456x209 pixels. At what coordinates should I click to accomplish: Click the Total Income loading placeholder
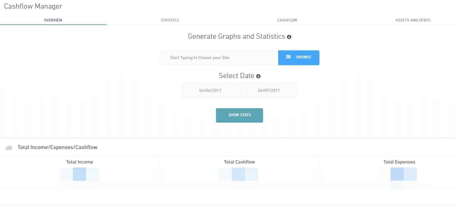80,174
